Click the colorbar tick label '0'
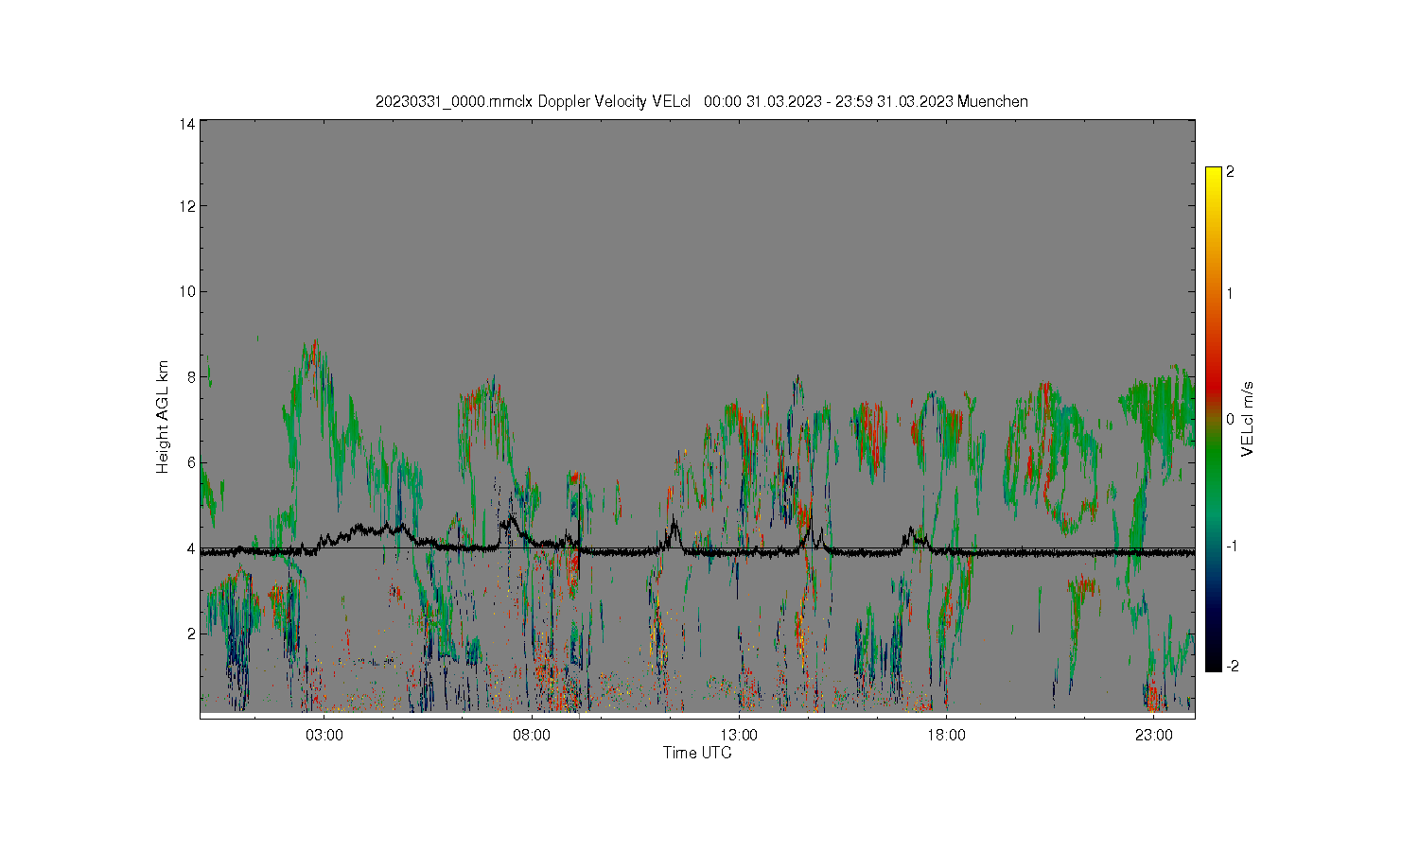Screen dimensions: 1419x851 coord(1230,419)
